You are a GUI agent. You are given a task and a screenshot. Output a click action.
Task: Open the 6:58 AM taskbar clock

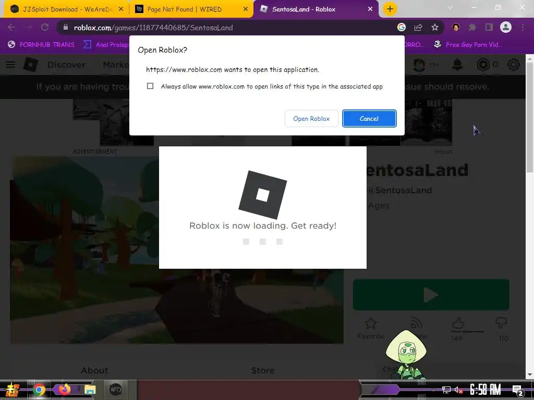(486, 390)
